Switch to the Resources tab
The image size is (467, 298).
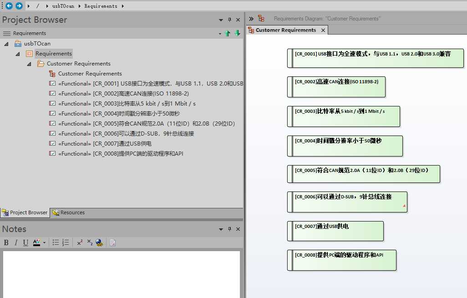click(x=68, y=212)
